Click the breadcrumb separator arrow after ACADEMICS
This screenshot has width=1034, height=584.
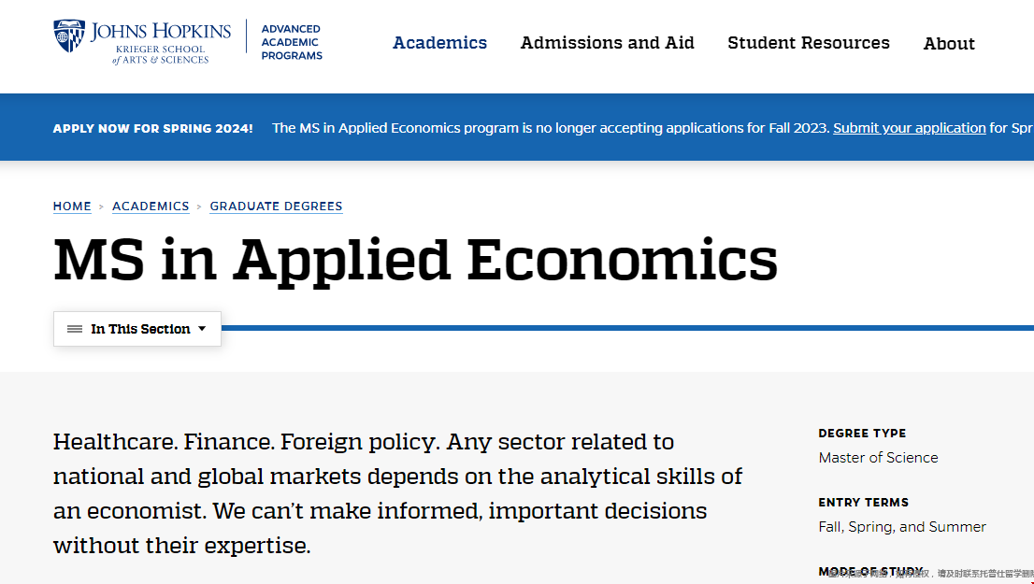click(x=199, y=207)
